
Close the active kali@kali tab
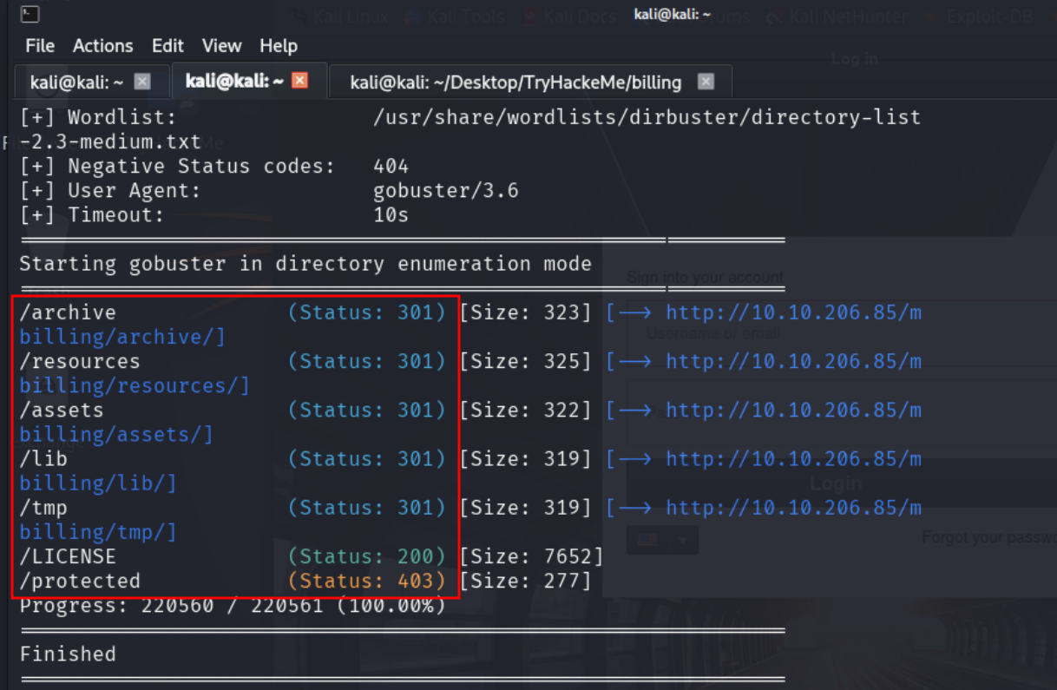[x=299, y=81]
